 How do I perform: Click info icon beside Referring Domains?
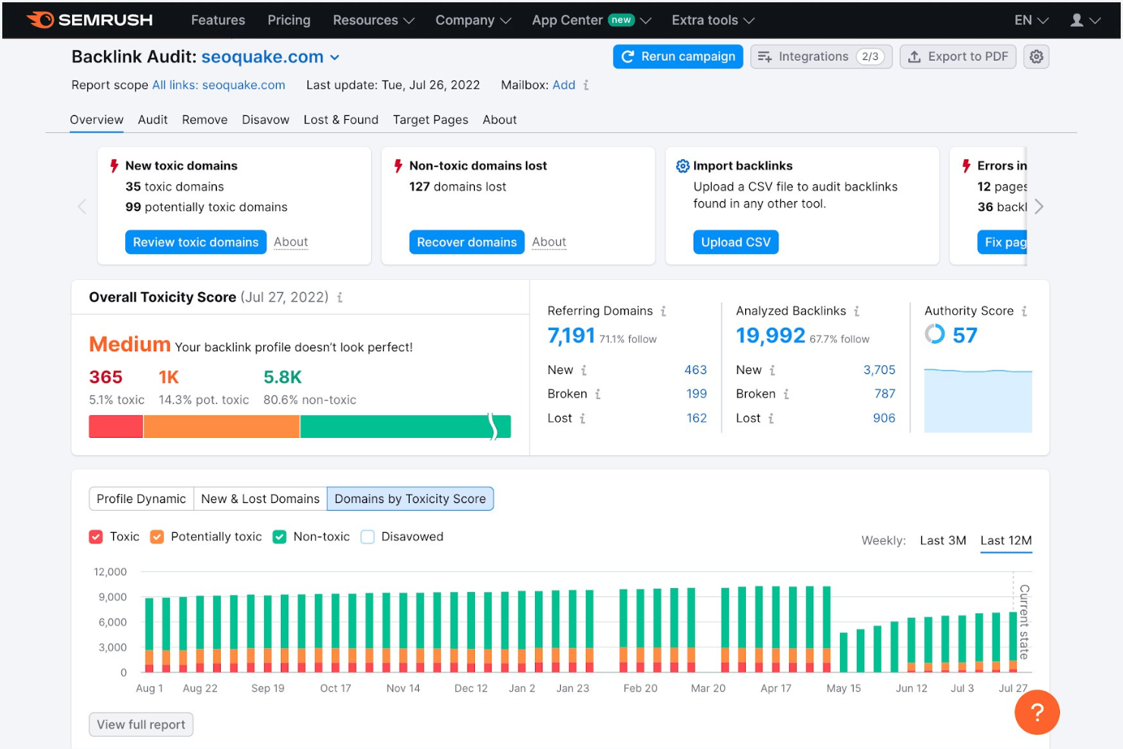click(663, 311)
